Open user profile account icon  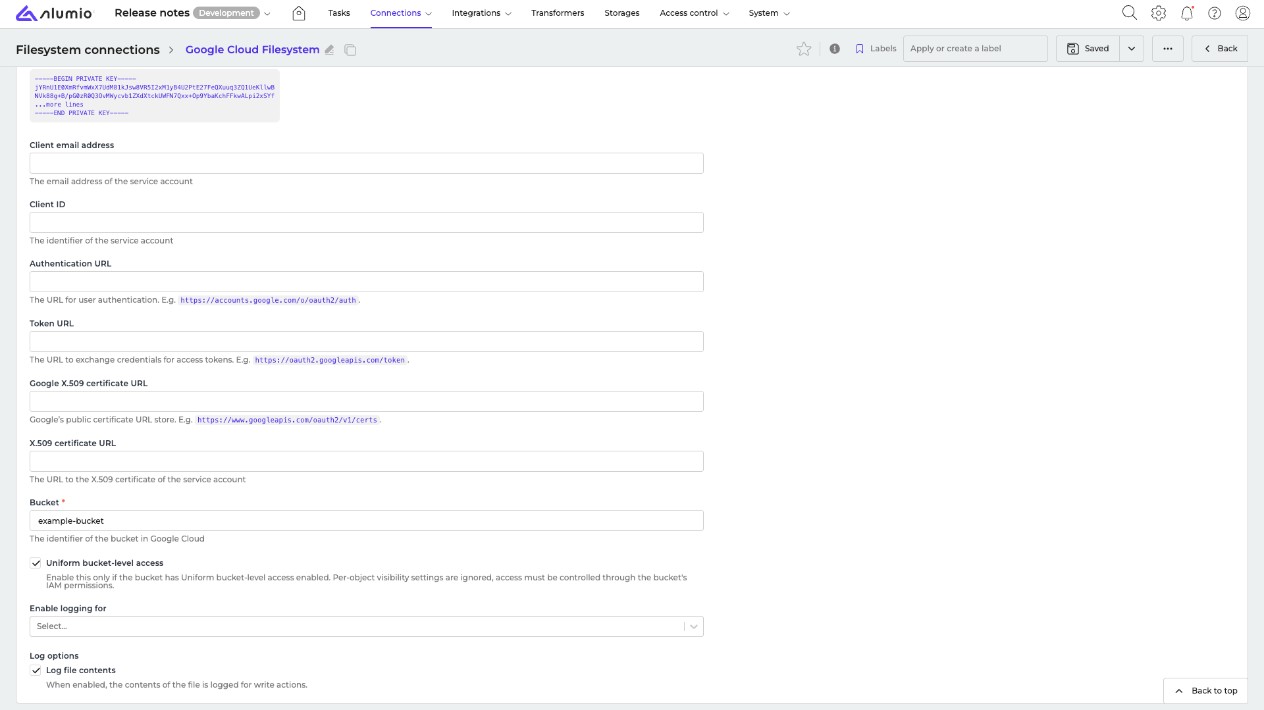(x=1243, y=13)
